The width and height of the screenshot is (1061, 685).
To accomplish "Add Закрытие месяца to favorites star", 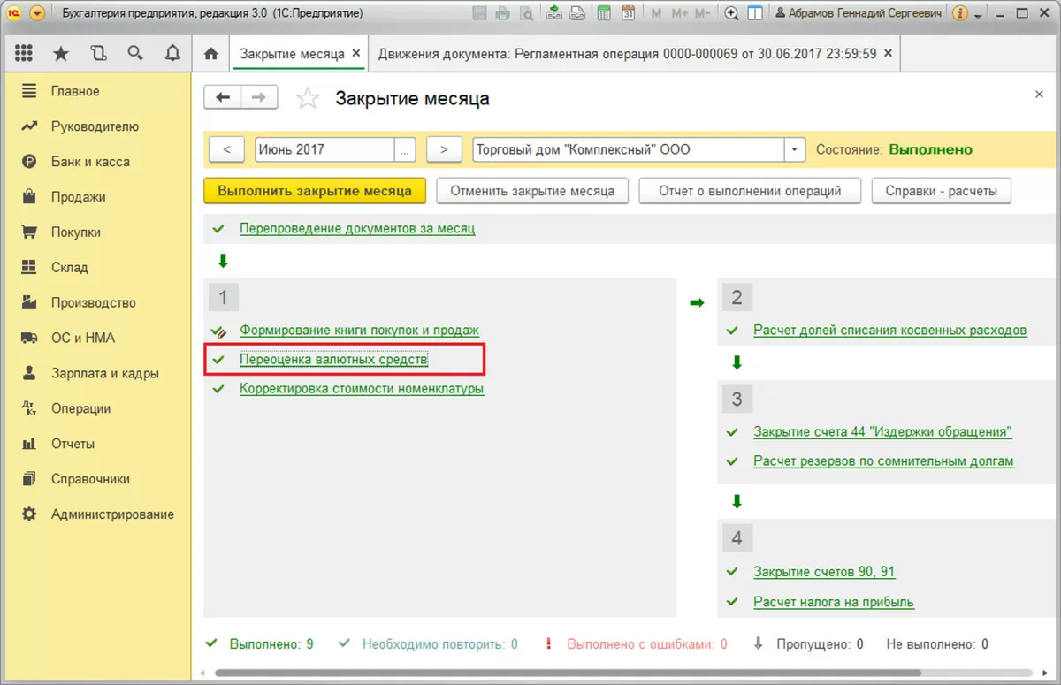I will pos(307,98).
